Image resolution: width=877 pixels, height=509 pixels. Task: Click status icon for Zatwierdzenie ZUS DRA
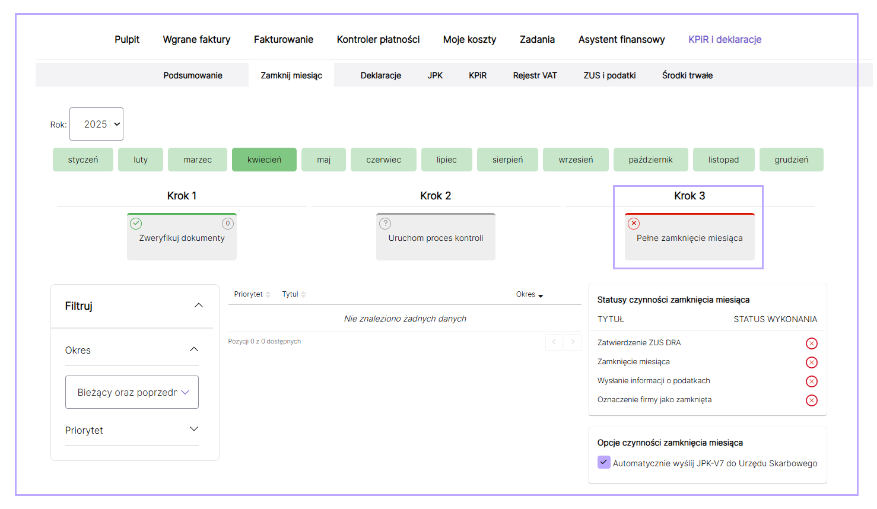point(812,343)
